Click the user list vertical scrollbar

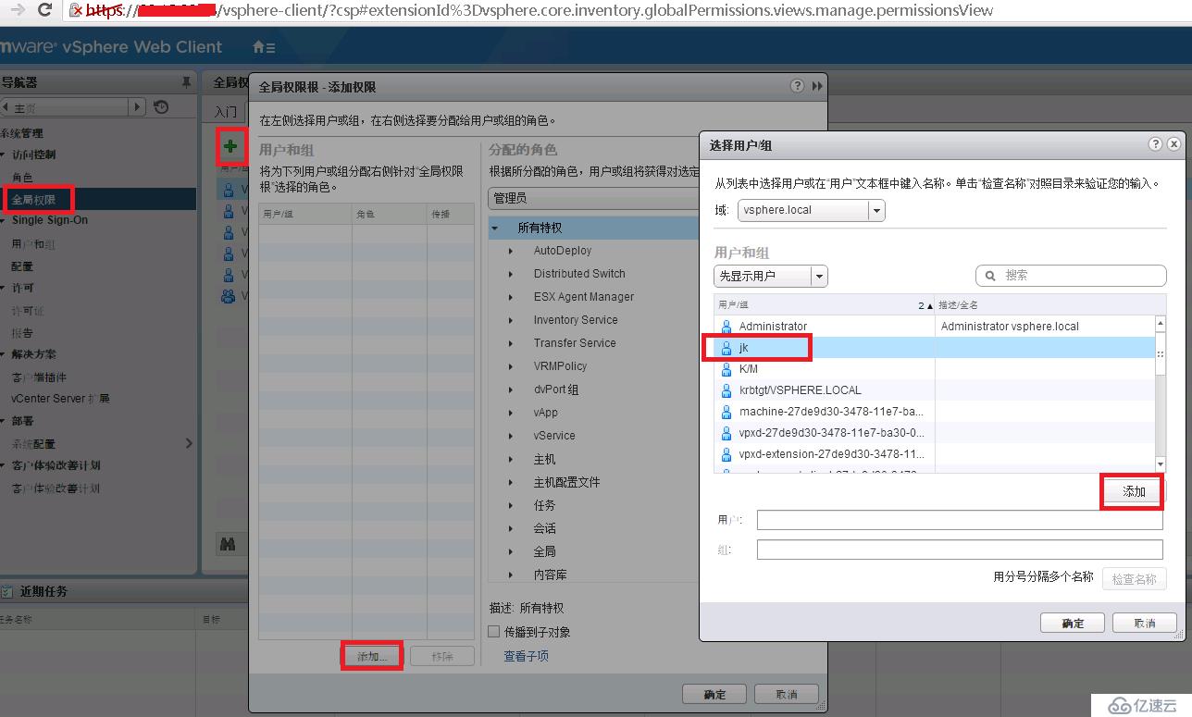pos(1161,393)
